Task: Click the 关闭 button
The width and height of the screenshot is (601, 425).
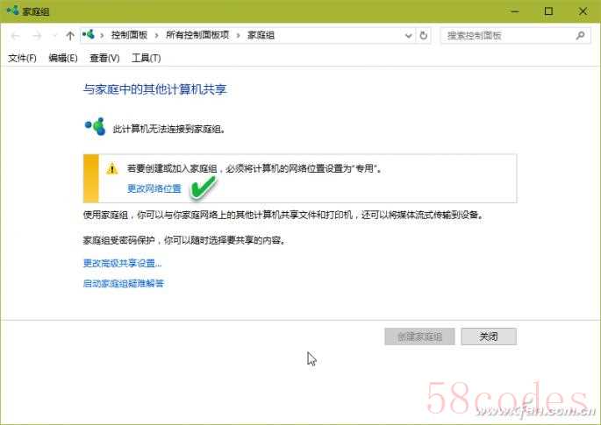Action: [489, 336]
